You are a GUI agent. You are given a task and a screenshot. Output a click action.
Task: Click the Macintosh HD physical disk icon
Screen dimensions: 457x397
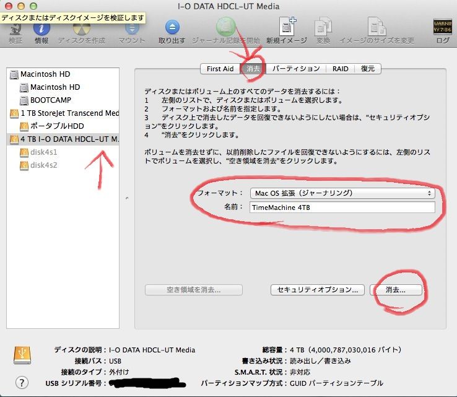[x=14, y=74]
